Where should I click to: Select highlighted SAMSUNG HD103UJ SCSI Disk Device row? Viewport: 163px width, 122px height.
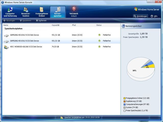pos(61,41)
